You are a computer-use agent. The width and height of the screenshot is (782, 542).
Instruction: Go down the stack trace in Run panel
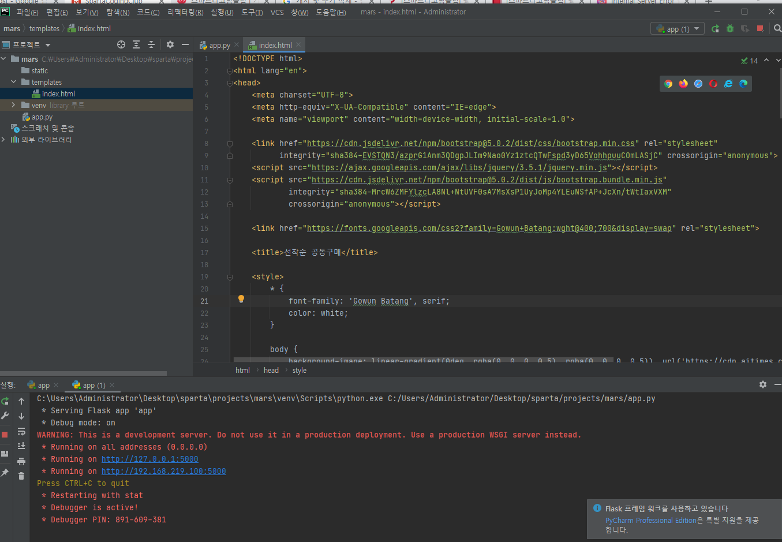21,416
